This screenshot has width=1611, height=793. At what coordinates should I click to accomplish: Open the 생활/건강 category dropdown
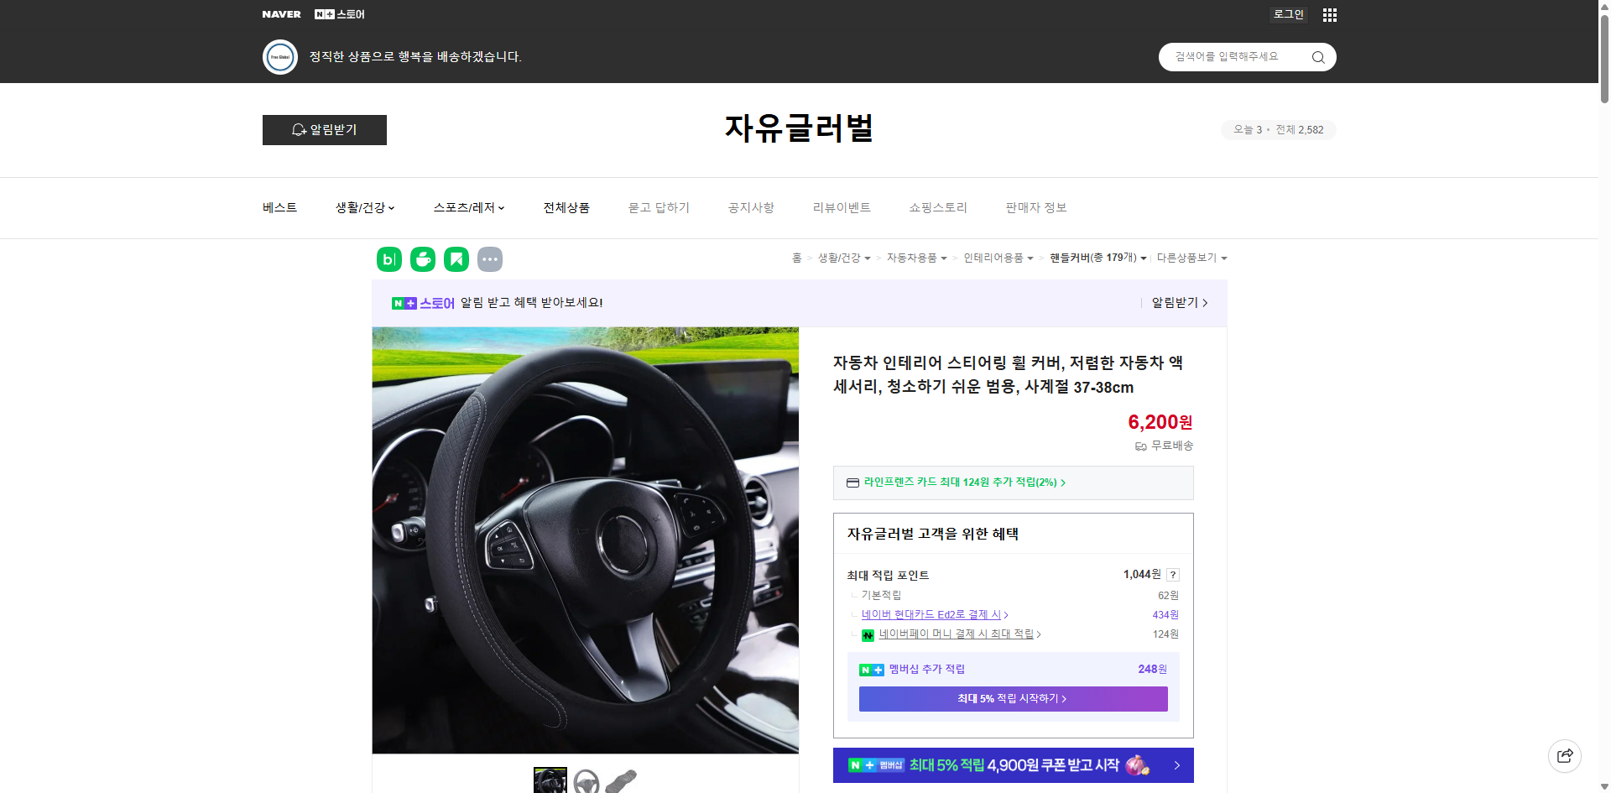(x=364, y=207)
